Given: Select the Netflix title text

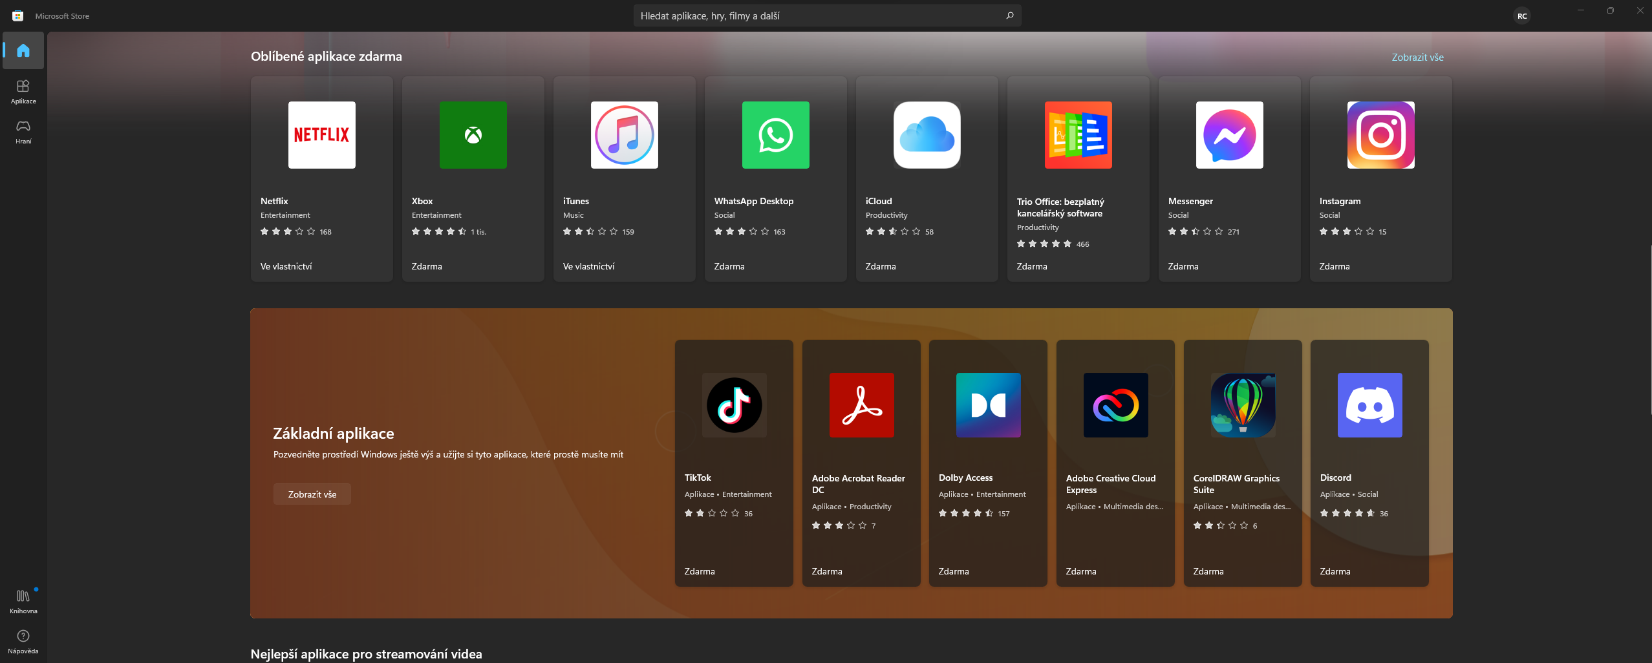Looking at the screenshot, I should pyautogui.click(x=274, y=201).
